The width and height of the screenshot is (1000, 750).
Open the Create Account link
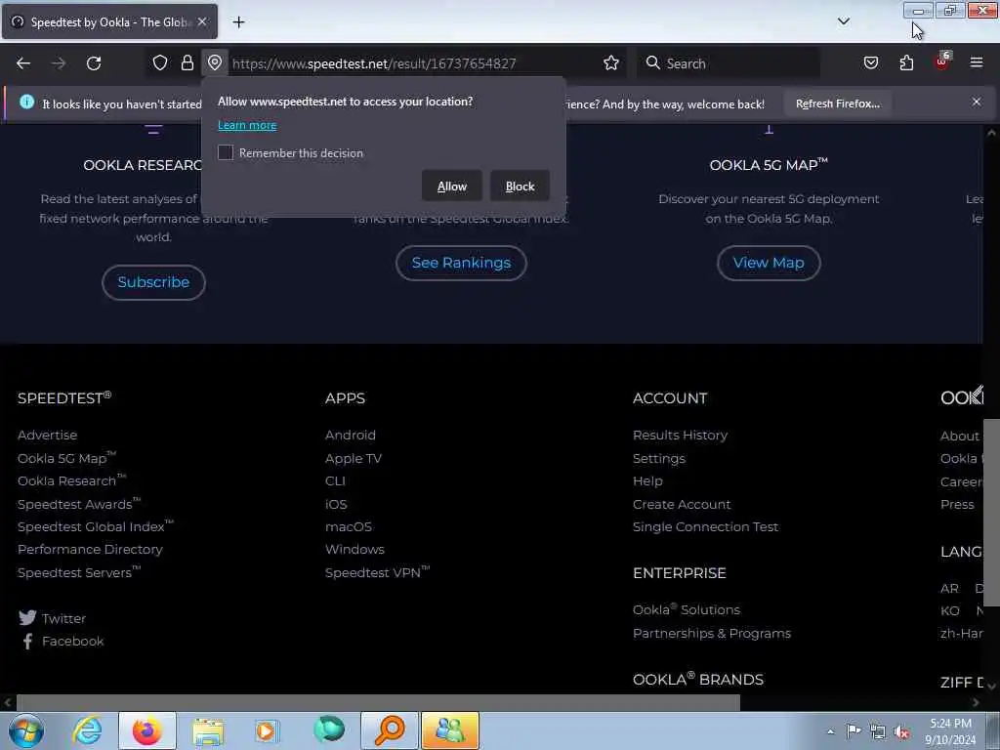coord(681,504)
